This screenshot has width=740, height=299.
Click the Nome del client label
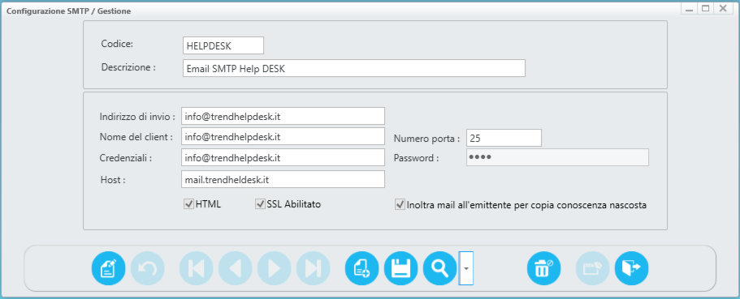[136, 137]
